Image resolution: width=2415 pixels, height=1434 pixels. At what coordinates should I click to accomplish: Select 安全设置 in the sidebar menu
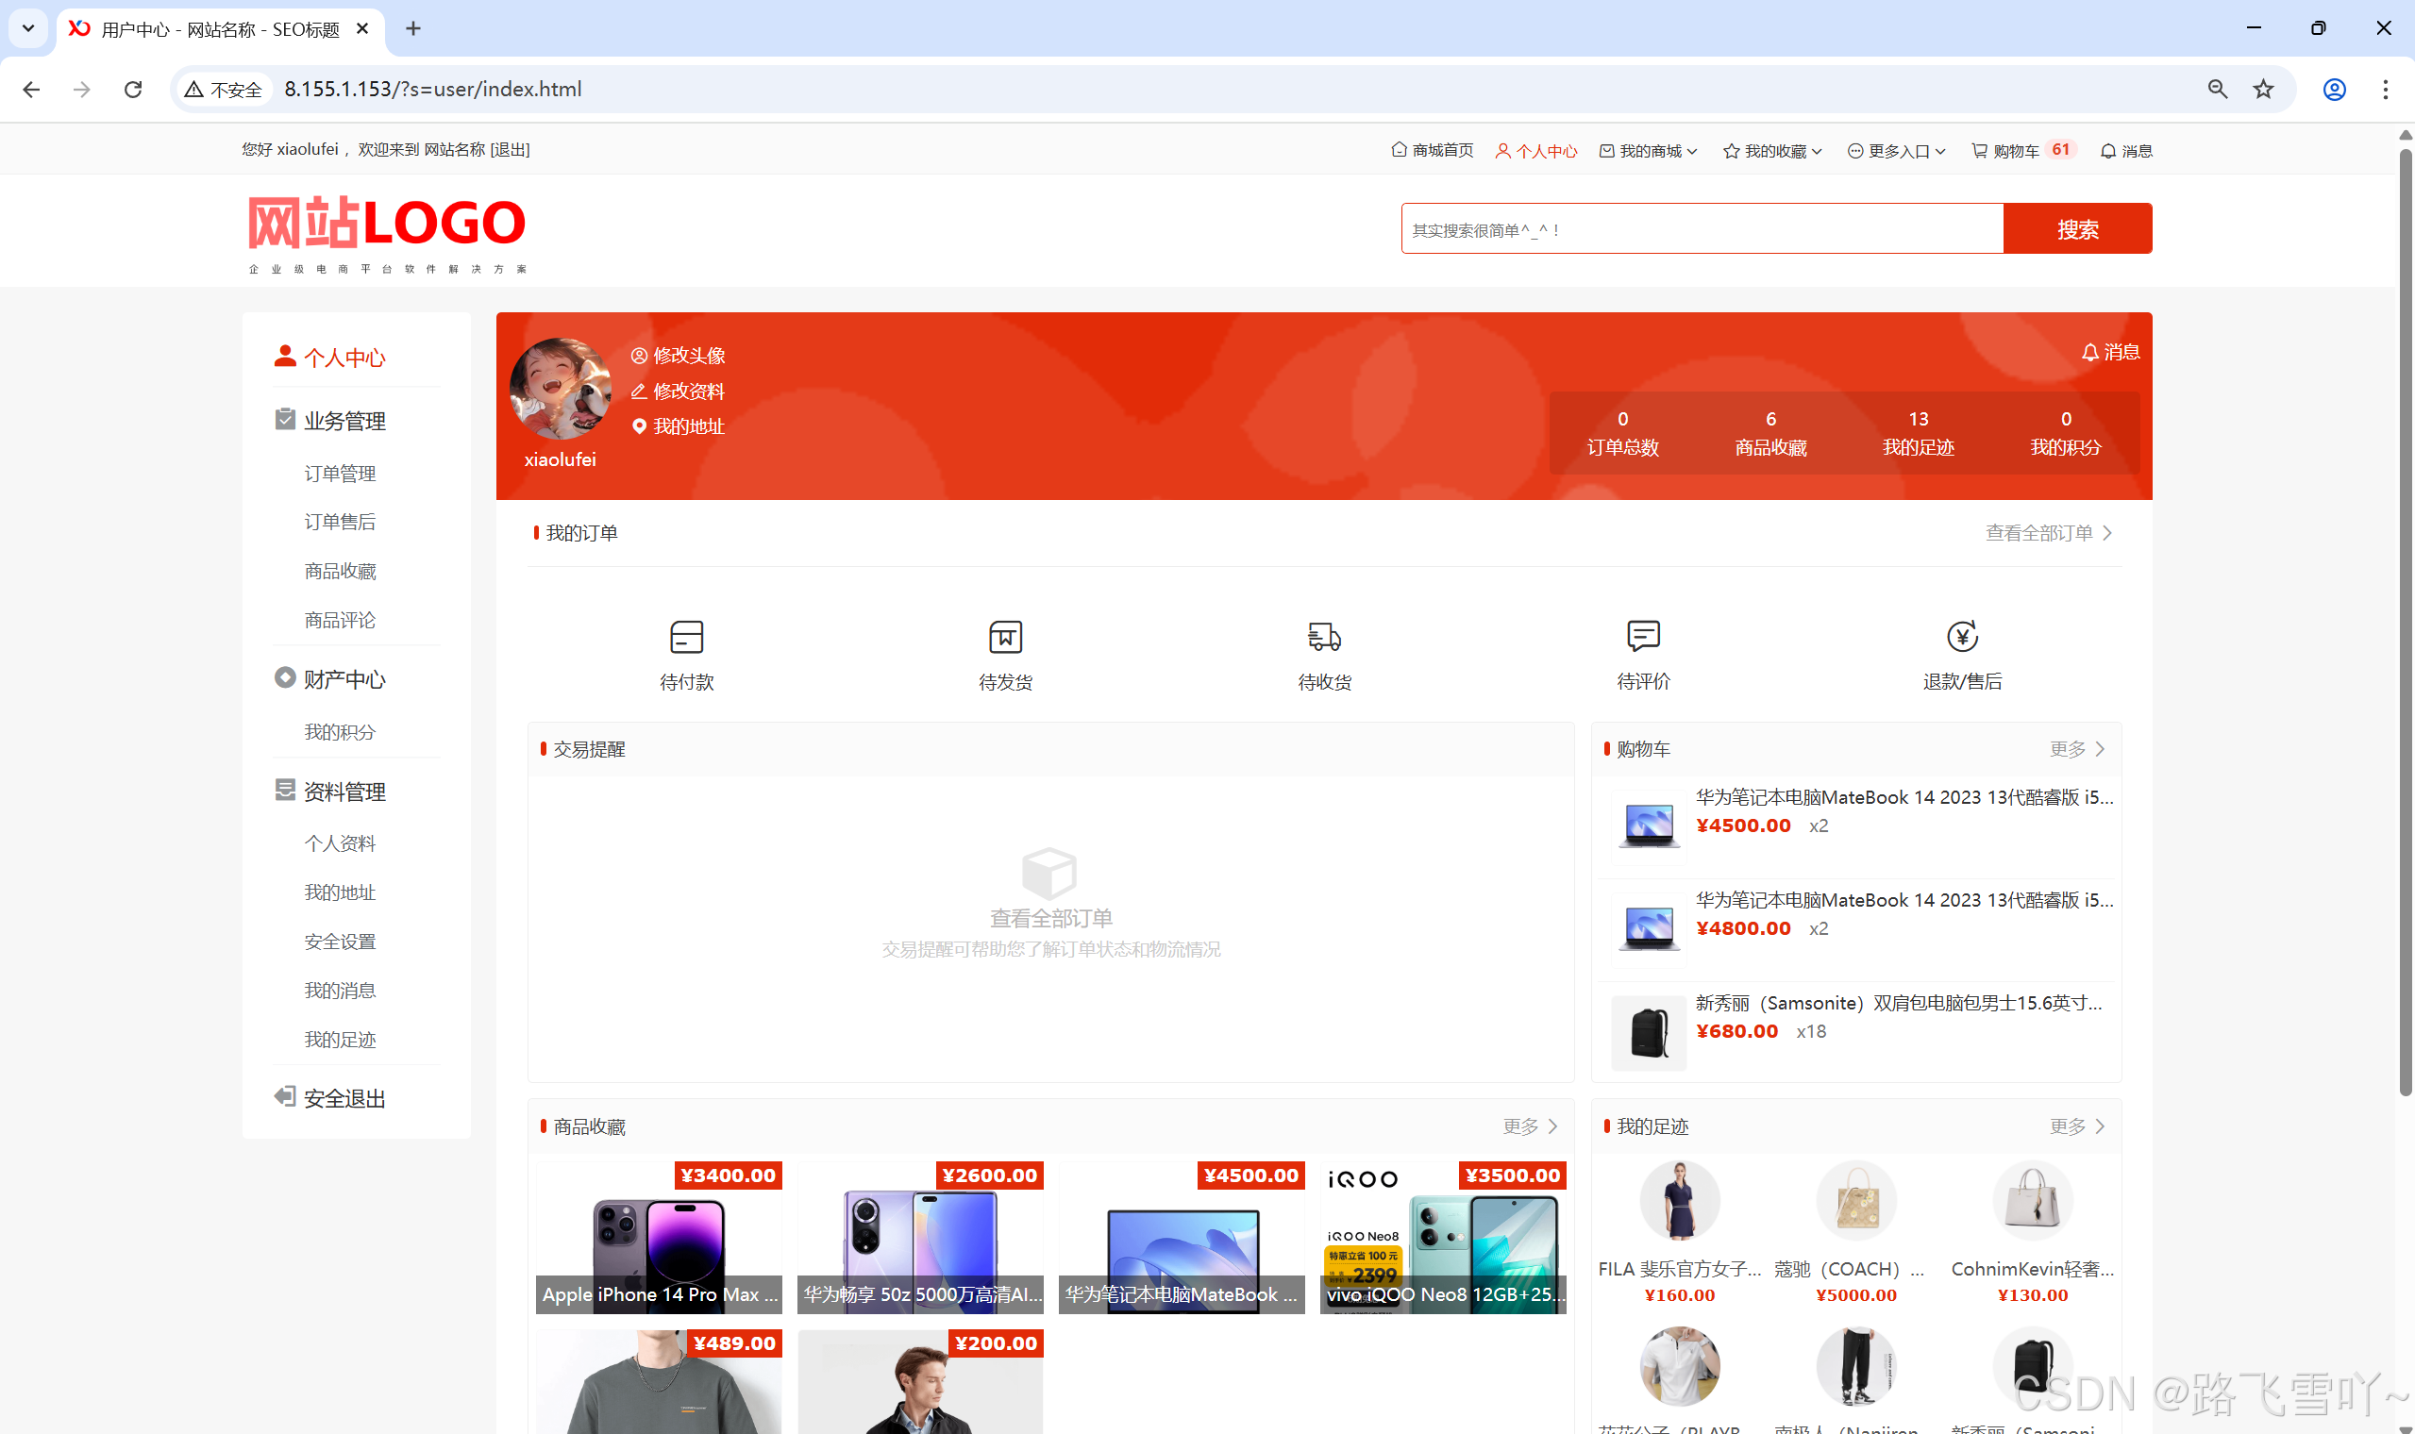coord(340,942)
